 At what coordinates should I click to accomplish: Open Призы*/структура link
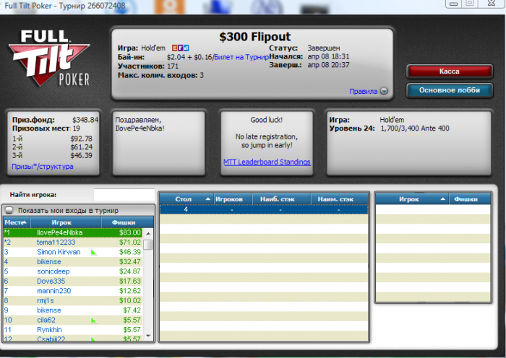42,167
